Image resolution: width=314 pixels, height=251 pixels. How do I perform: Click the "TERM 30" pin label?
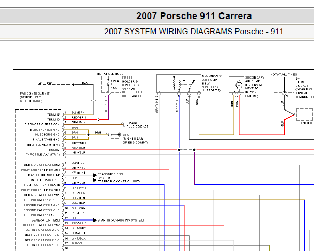coord(54,120)
